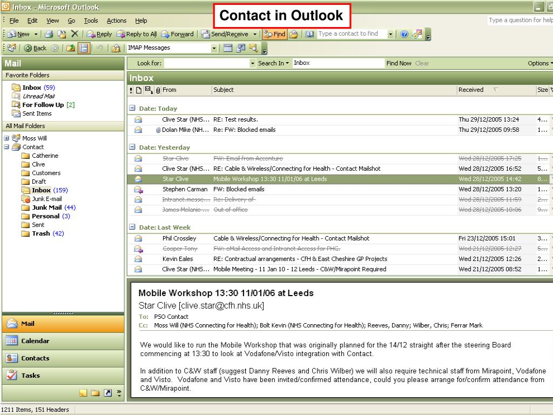The width and height of the screenshot is (553, 415).
Task: Click the paperclip on Dolan Mike message
Action: [x=158, y=130]
